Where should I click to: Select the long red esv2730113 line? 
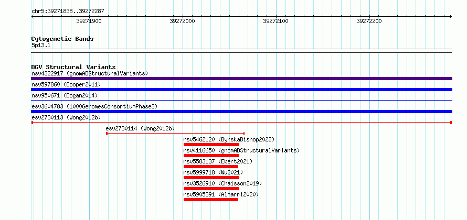(241, 123)
